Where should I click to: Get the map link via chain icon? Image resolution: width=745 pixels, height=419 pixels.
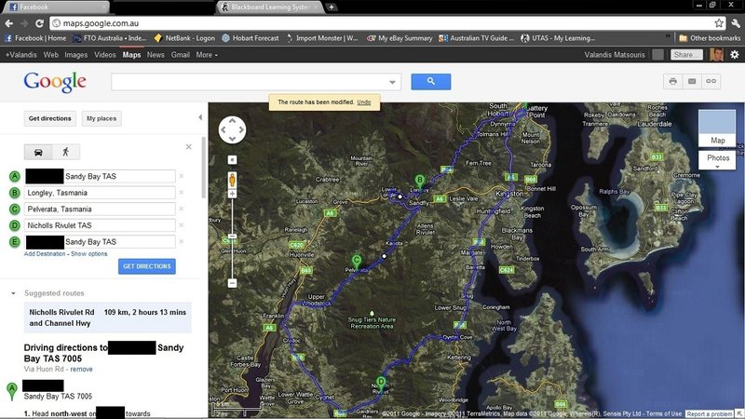pos(711,81)
